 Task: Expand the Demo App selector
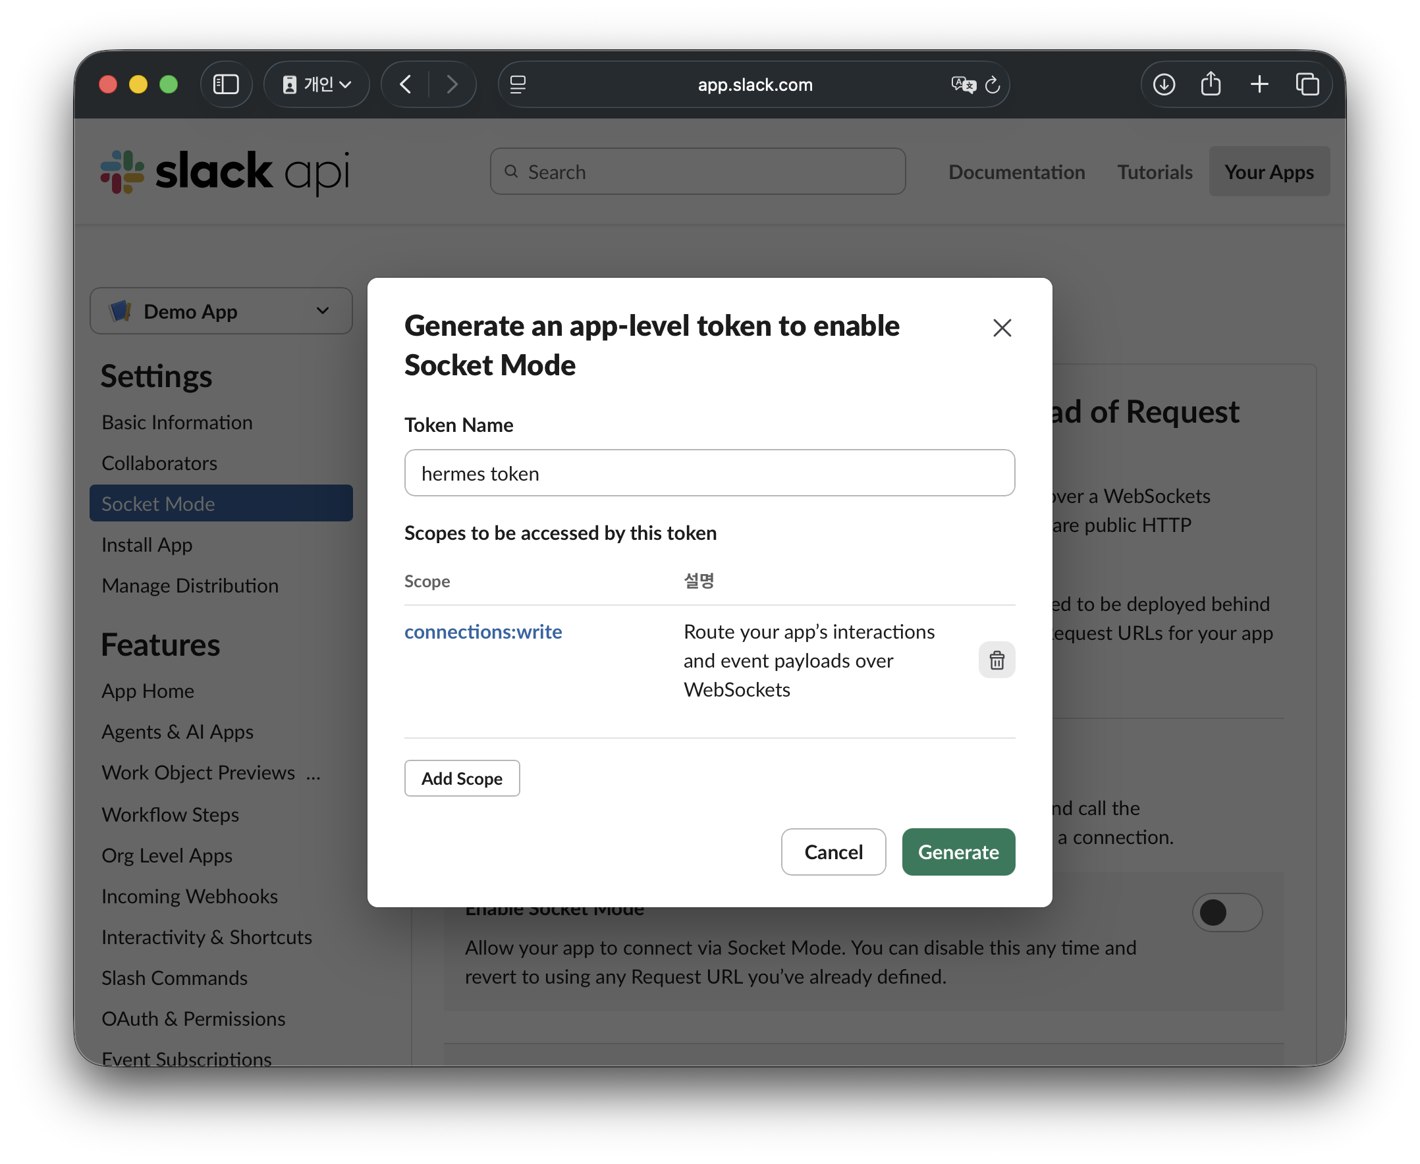(x=221, y=311)
